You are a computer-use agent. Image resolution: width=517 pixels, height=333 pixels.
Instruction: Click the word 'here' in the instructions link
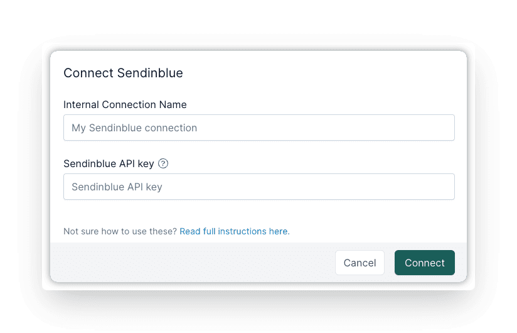(279, 231)
